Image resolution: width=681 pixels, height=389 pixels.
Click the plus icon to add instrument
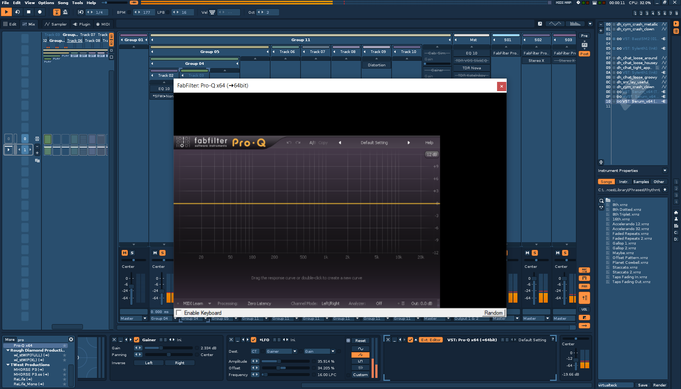click(x=601, y=31)
